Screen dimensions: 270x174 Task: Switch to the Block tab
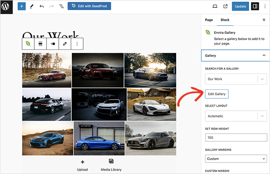tap(225, 20)
